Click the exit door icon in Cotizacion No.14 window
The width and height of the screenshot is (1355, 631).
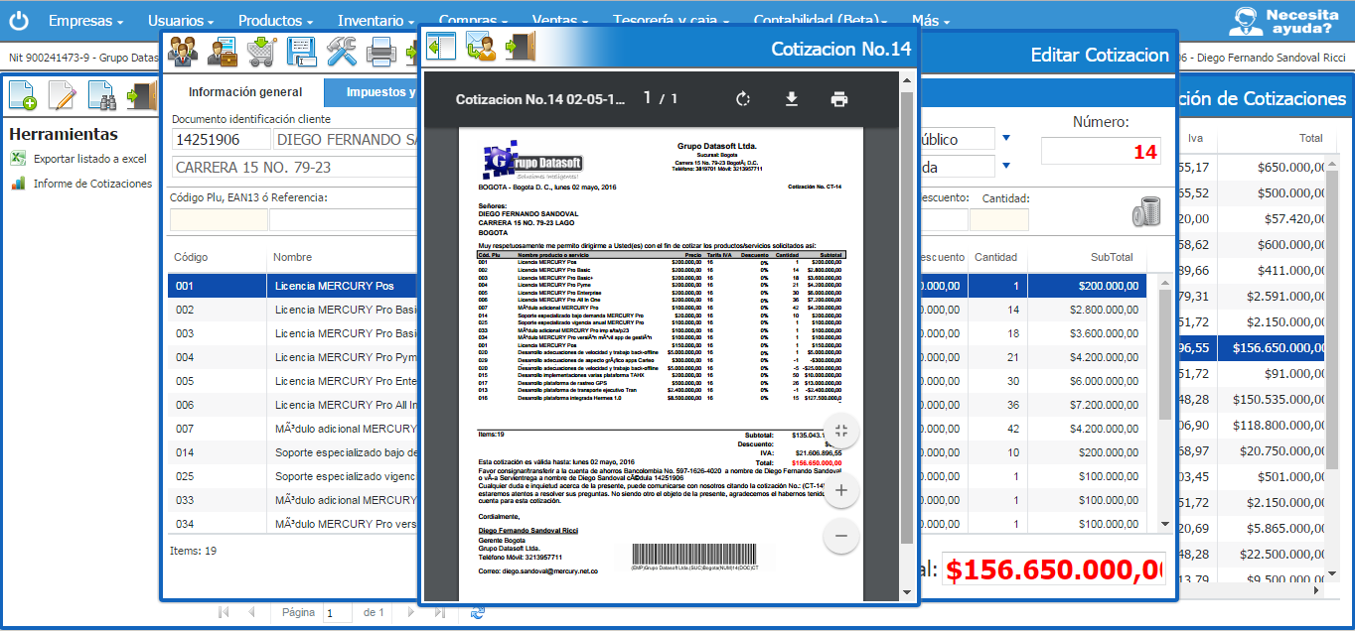521,46
